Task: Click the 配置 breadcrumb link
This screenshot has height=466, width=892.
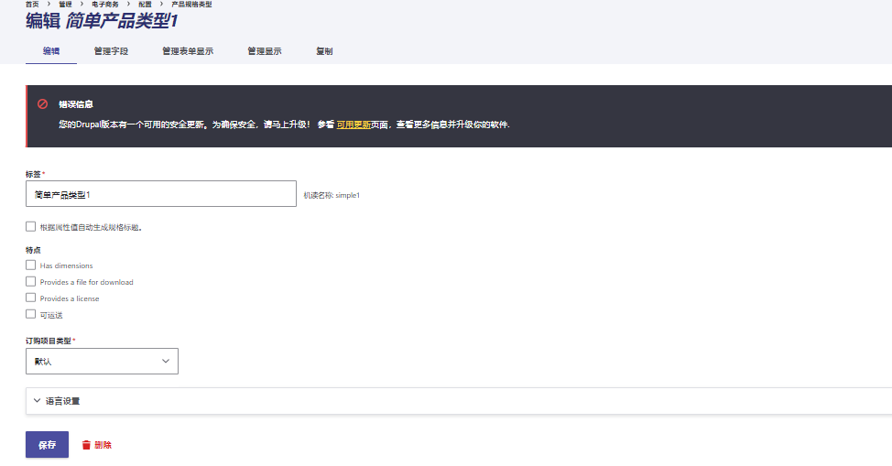Action: pyautogui.click(x=145, y=4)
